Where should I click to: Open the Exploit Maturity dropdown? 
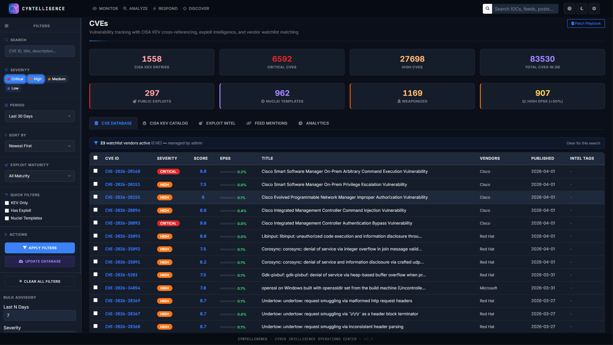(40, 176)
